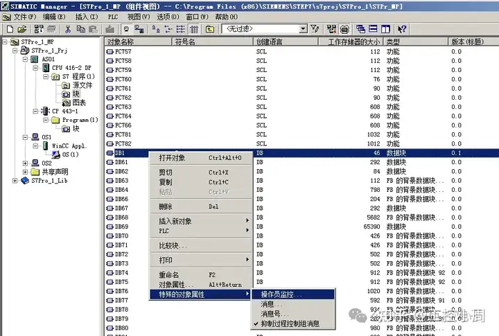Click the Cascade windows icon
The image size is (499, 336).
point(360,29)
